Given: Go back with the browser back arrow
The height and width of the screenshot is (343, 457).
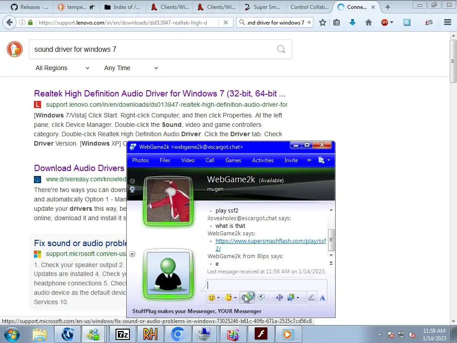Looking at the screenshot, I should click(9, 22).
